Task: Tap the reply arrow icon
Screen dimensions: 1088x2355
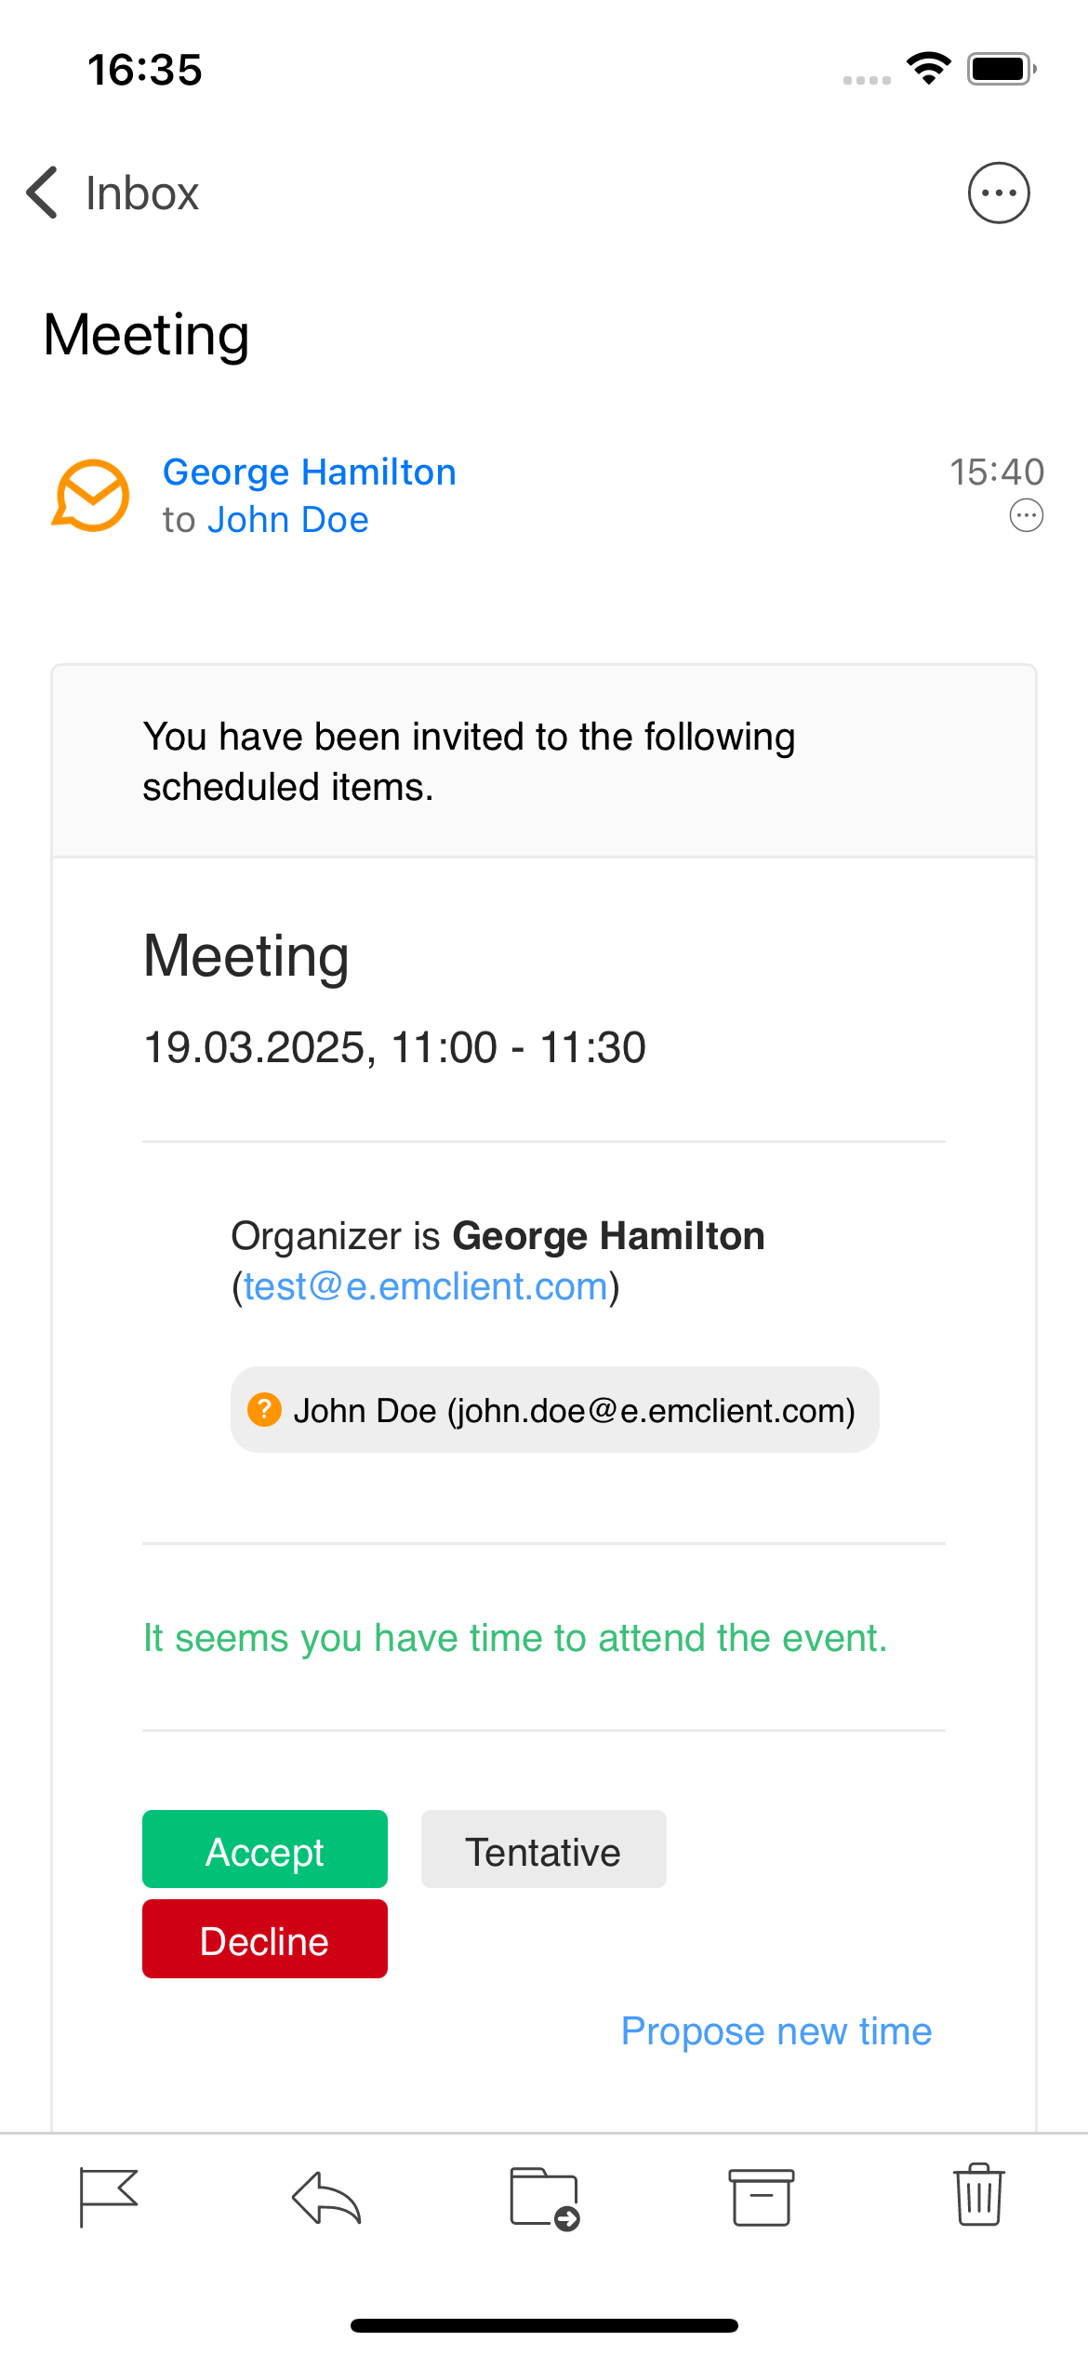Action: coord(326,2198)
